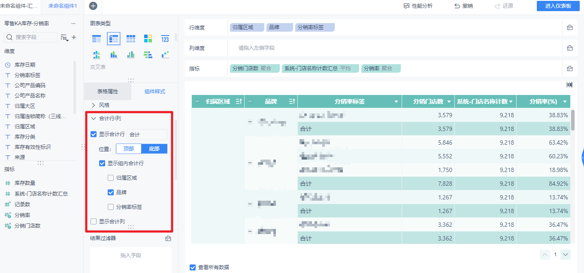Image resolution: width=584 pixels, height=273 pixels.
Task: Clear row dimension via 行维度 bin icon
Action: [570, 27]
